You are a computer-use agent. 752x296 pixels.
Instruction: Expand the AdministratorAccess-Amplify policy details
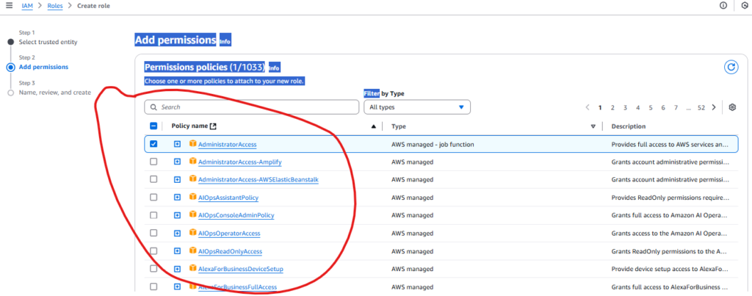point(177,162)
